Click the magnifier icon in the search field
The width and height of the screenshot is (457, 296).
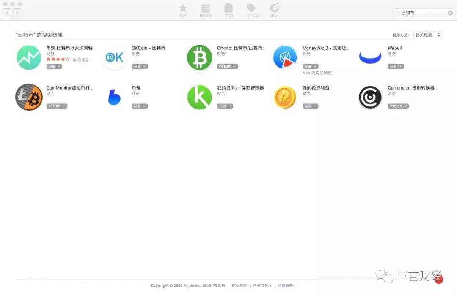(x=396, y=13)
